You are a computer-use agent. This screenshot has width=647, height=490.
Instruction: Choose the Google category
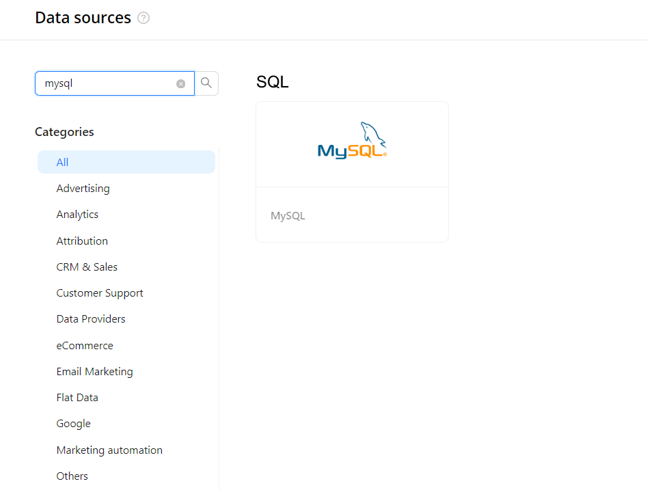pyautogui.click(x=74, y=424)
